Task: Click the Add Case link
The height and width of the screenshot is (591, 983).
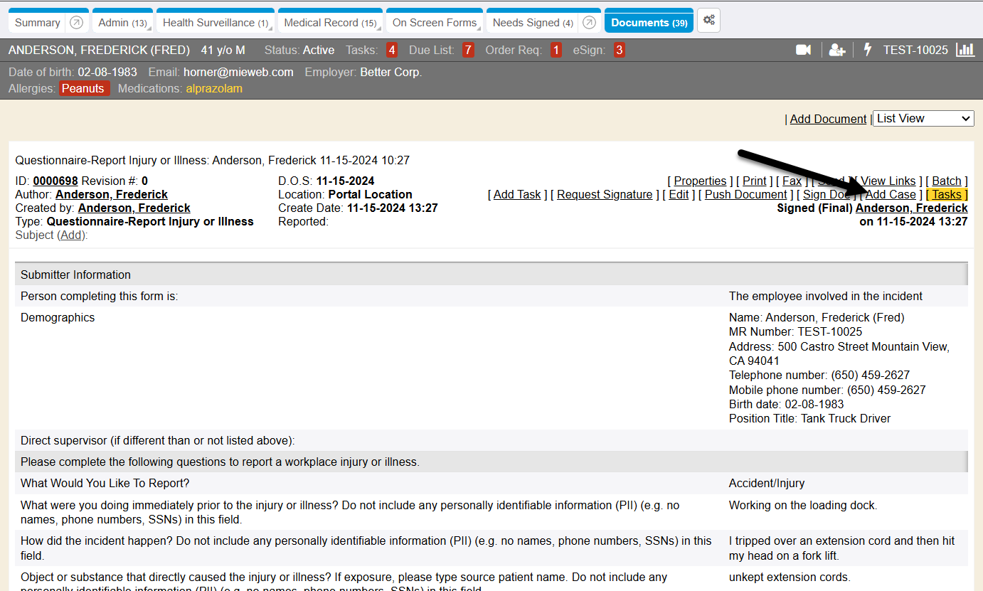Action: click(891, 194)
